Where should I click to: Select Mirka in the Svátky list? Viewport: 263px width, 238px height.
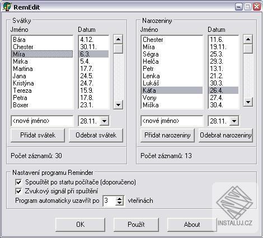pyautogui.click(x=42, y=61)
